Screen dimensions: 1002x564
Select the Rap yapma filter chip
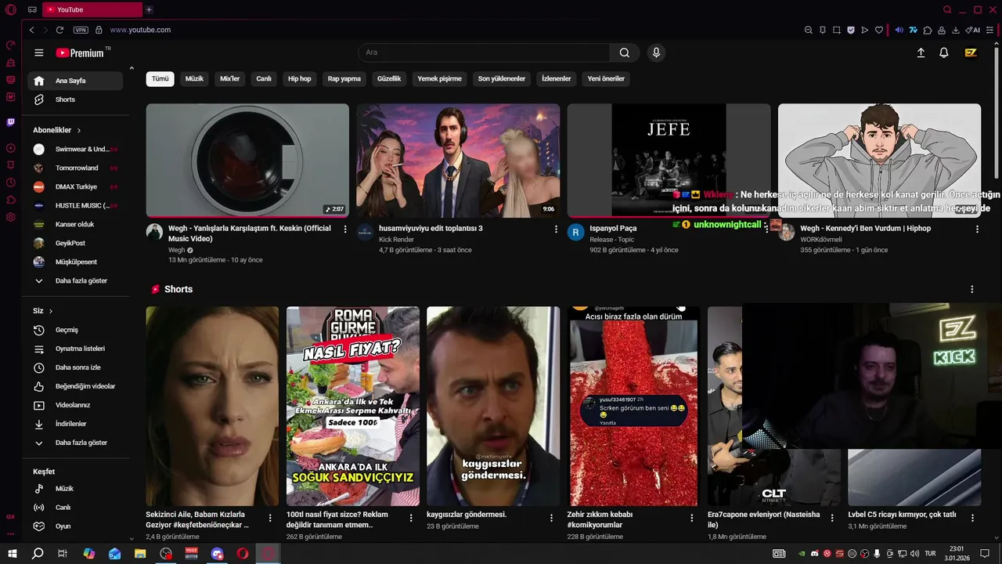[344, 79]
